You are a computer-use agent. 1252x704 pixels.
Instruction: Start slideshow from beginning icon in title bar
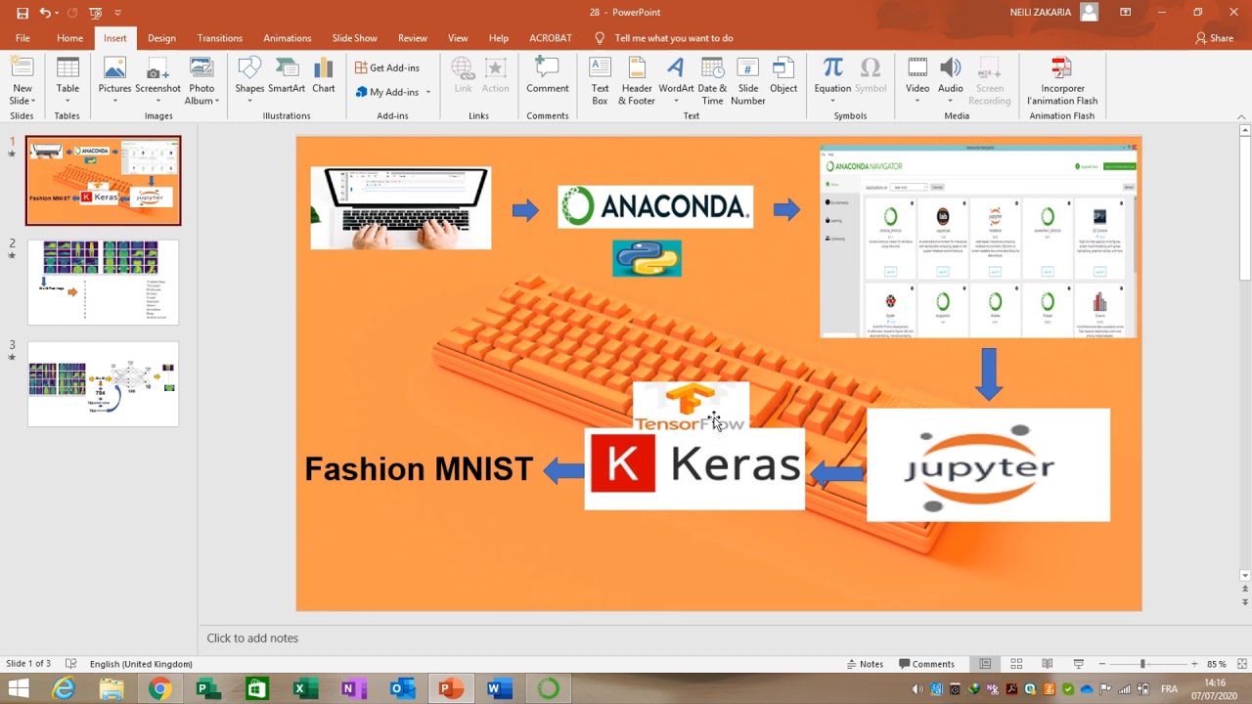tap(95, 13)
